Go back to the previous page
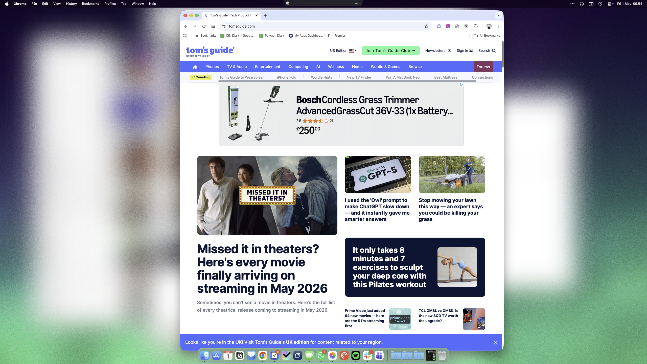This screenshot has width=647, height=364. coord(186,26)
